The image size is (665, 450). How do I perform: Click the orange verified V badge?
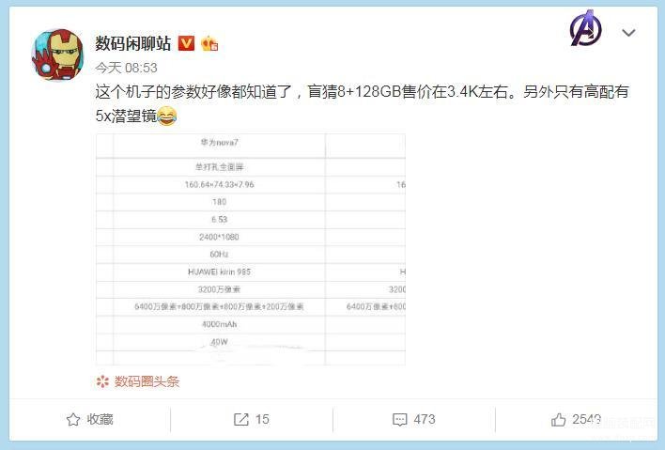point(186,43)
